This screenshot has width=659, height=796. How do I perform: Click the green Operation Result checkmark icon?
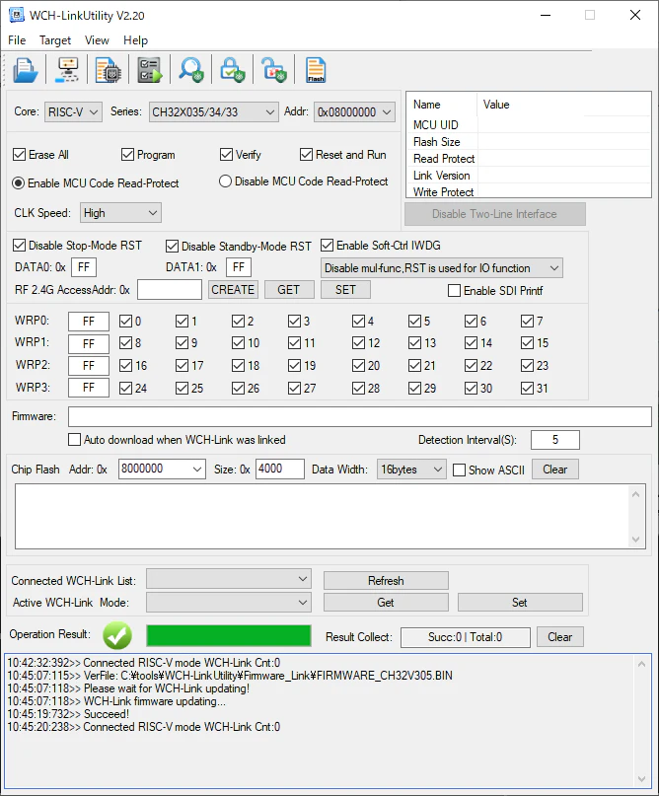[117, 635]
